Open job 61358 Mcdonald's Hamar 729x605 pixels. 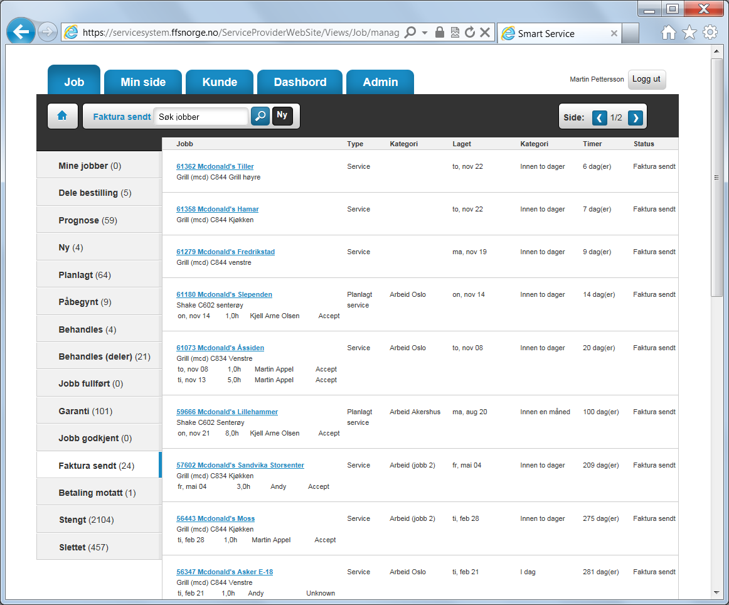(x=218, y=209)
